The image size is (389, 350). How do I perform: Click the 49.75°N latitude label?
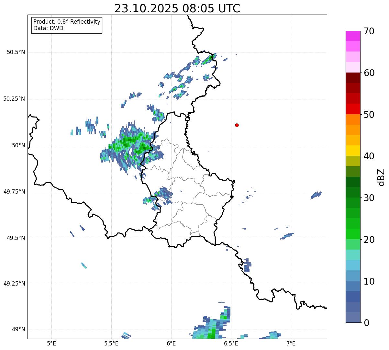tap(14, 192)
